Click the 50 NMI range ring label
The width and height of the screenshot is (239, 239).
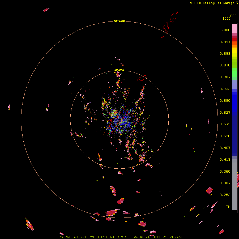(x=119, y=70)
